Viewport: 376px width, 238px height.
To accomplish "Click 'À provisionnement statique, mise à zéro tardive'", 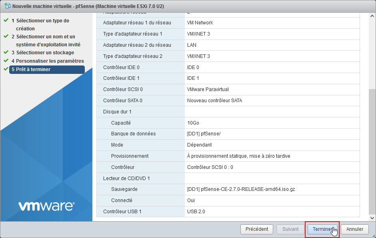I will coord(238,156).
